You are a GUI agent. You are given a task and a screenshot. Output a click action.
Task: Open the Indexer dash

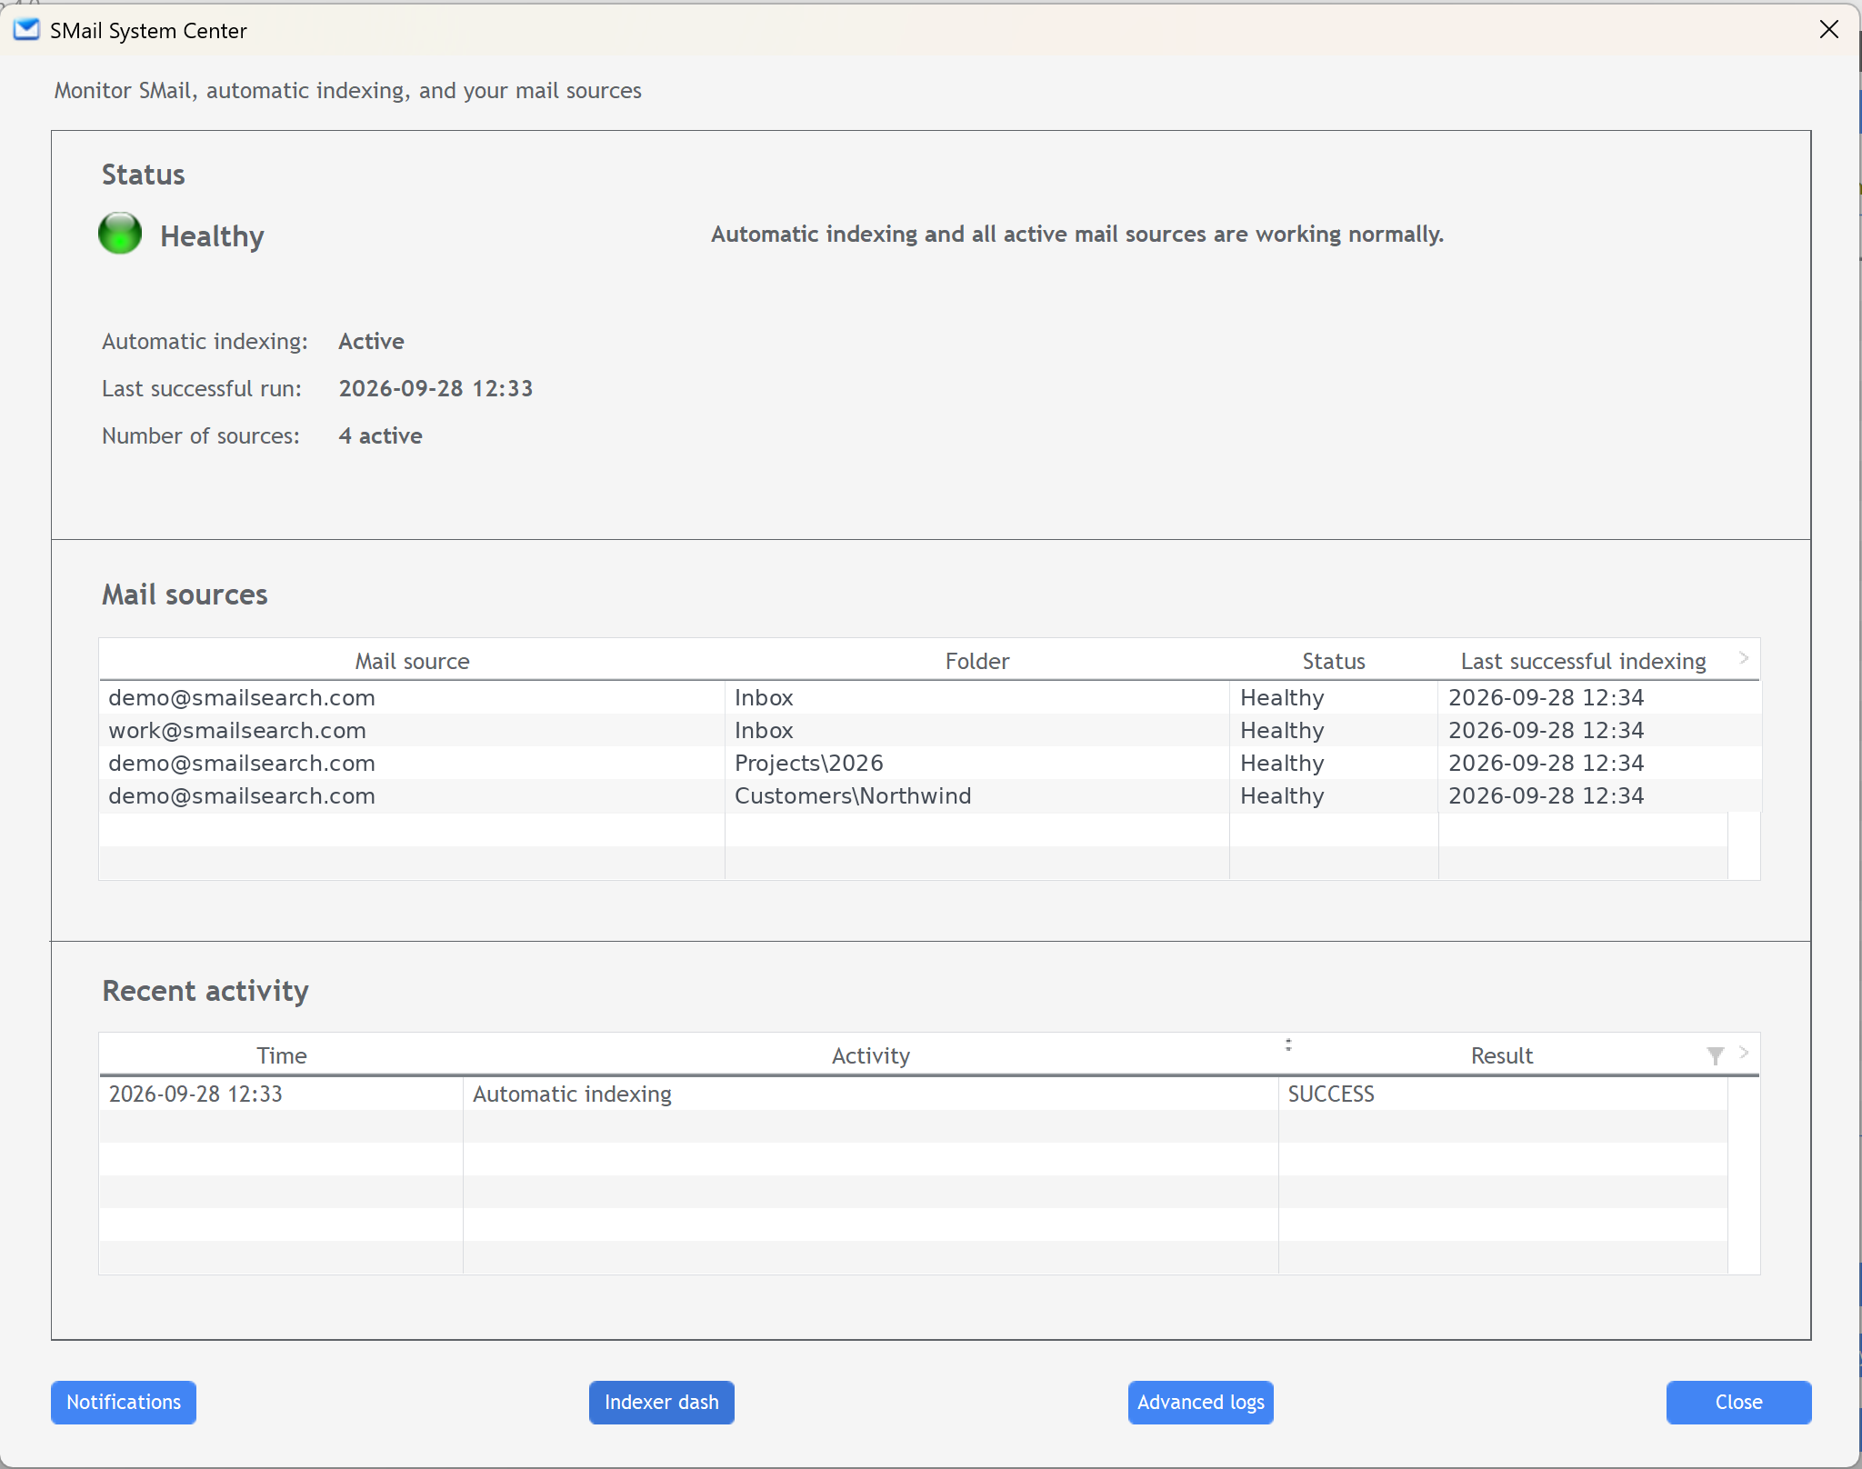[662, 1402]
